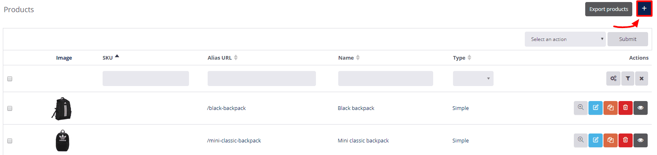This screenshot has height=155, width=657.
Task: Duplicate the Mini classic backpack product
Action: click(610, 140)
